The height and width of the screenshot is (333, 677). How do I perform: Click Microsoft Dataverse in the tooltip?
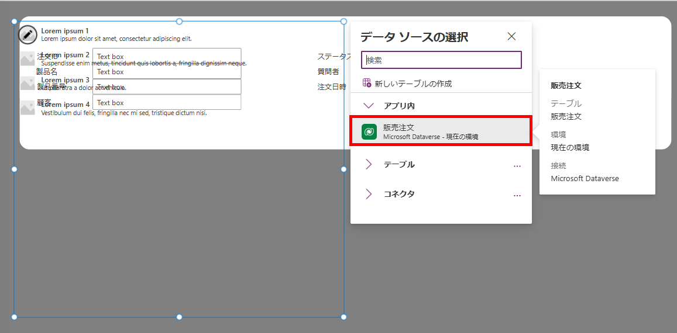coord(585,179)
